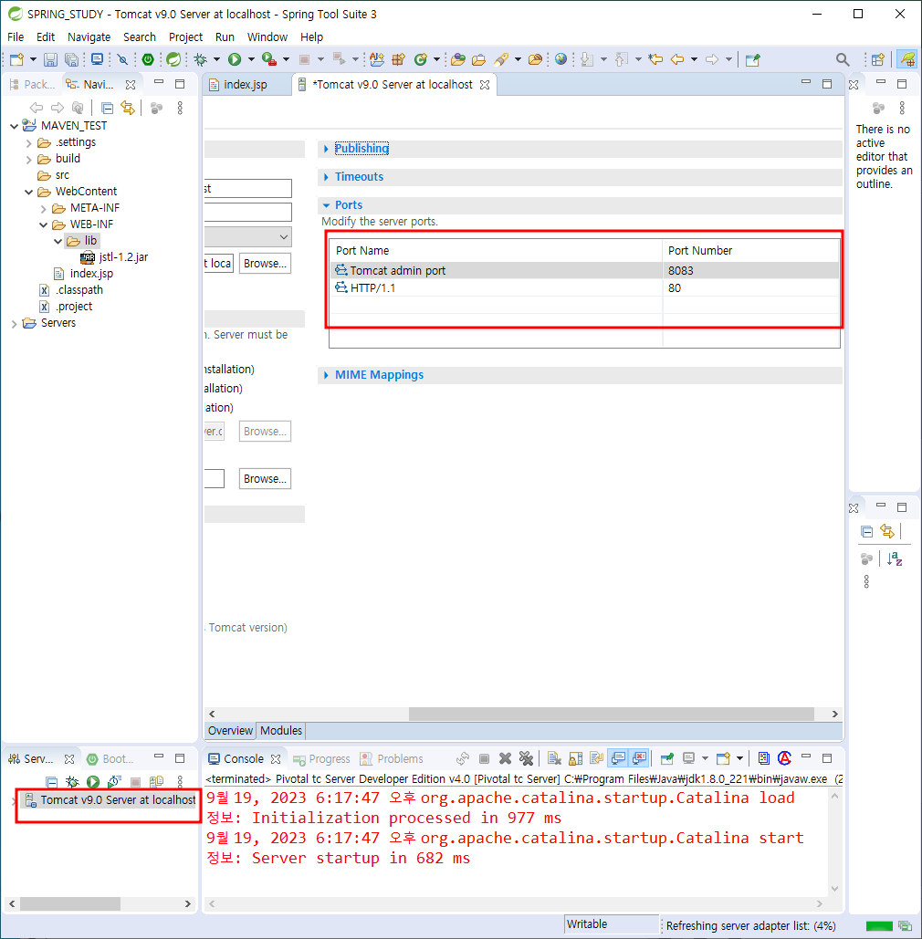Click the HTTP/1.1 port number 80 cell
922x939 pixels.
tap(750, 288)
